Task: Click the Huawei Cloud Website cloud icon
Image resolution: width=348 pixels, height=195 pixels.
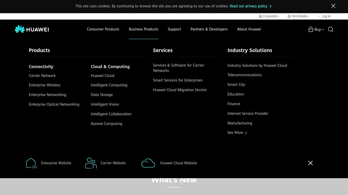Action: (x=148, y=163)
